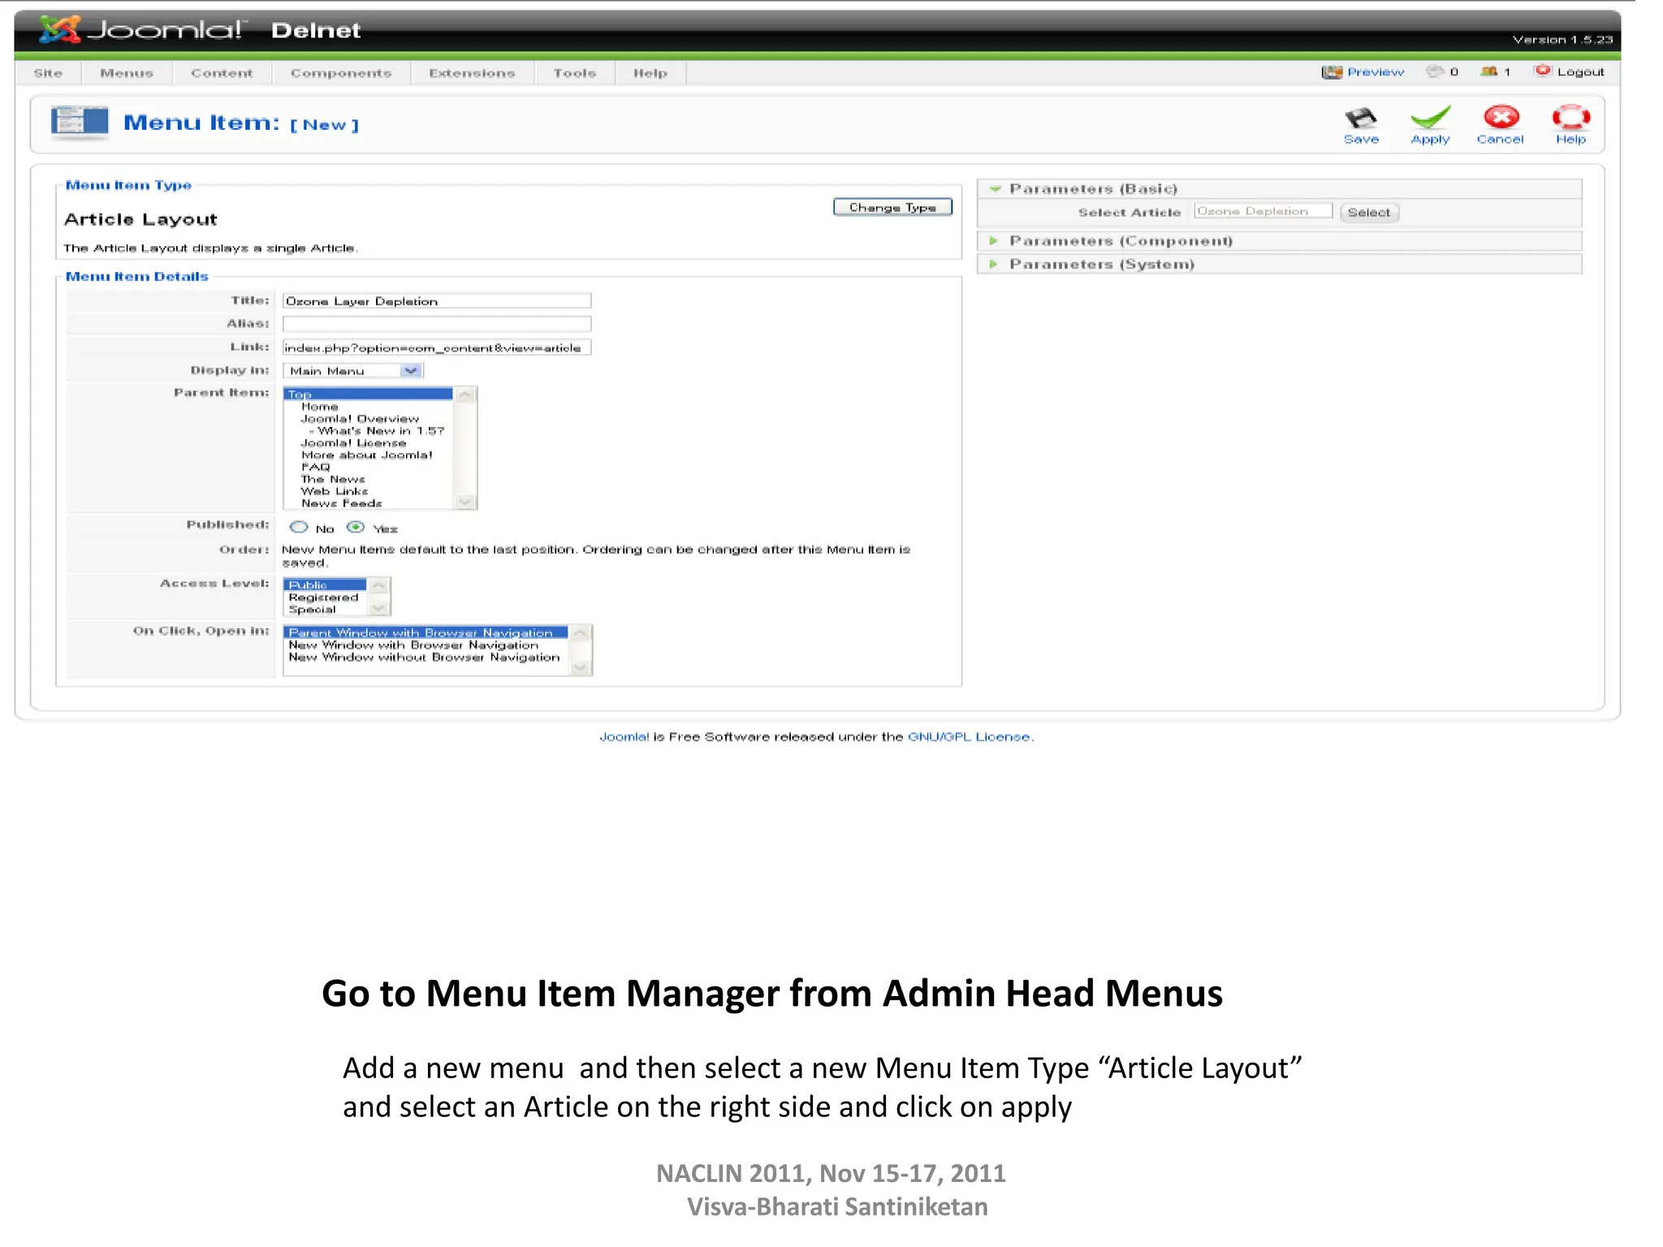Click the Menu Item page icon
The image size is (1663, 1247).
tap(80, 123)
